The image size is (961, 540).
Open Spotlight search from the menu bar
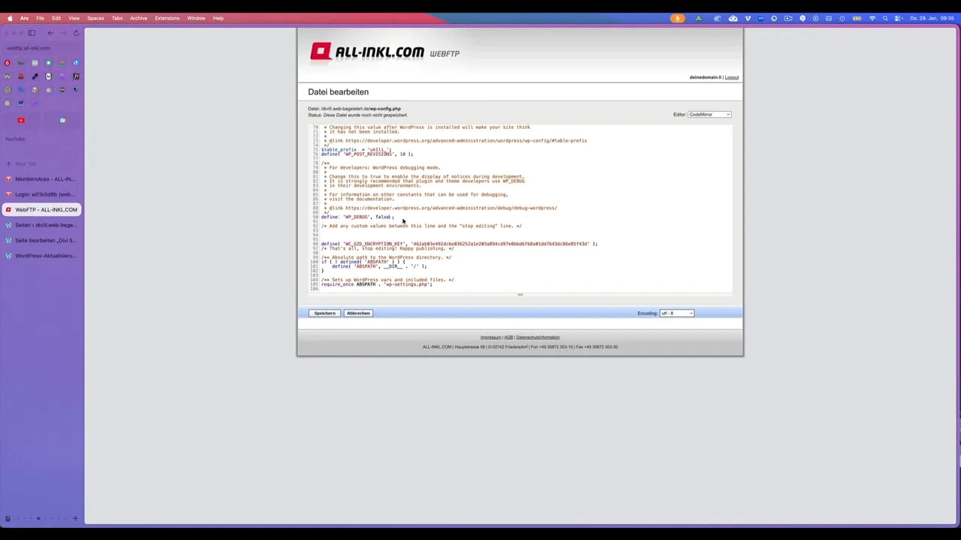(884, 18)
